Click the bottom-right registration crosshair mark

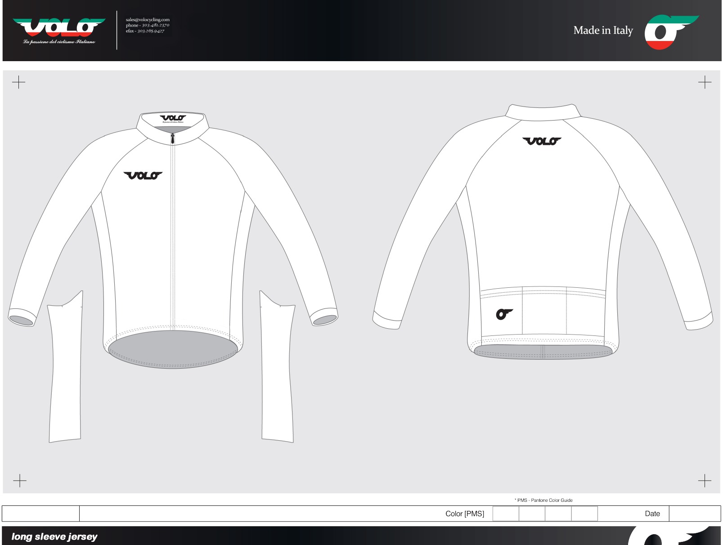(705, 481)
